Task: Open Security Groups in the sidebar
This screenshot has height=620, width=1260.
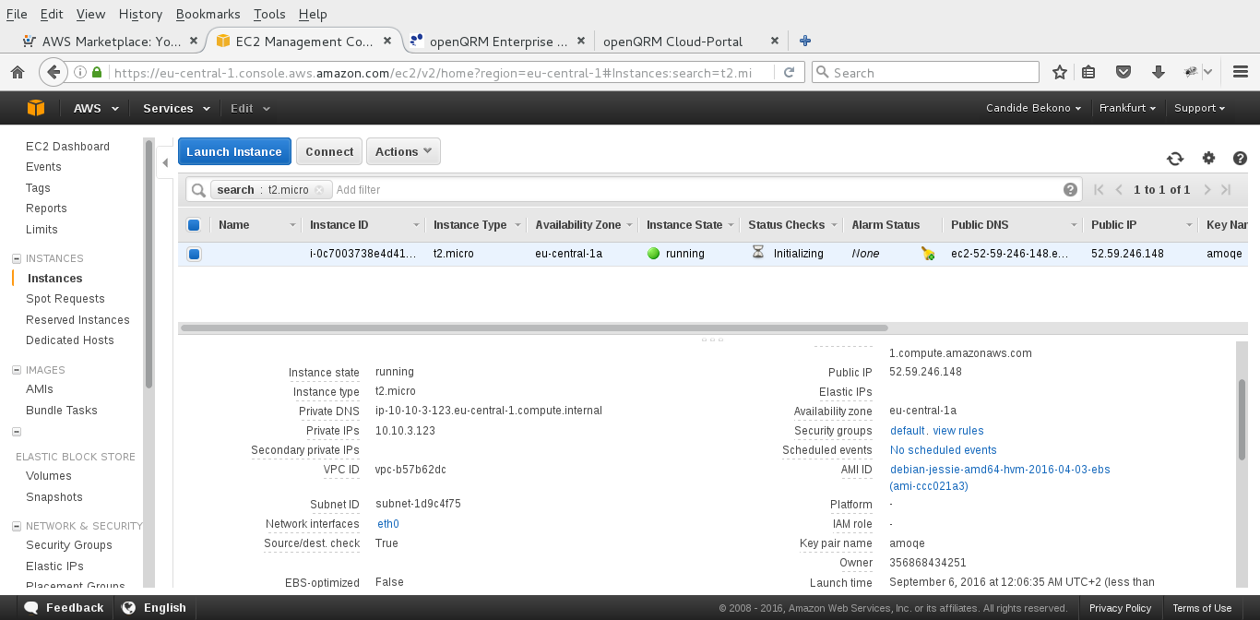Action: pyautogui.click(x=69, y=545)
